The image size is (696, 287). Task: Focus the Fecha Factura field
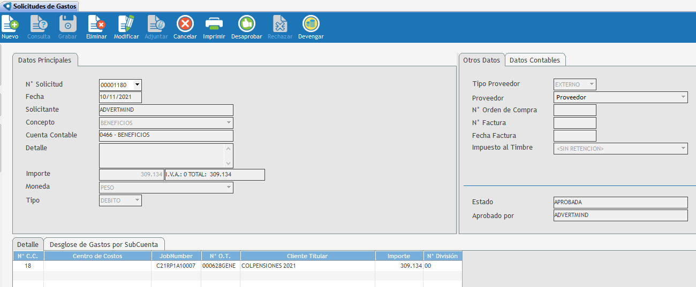coord(574,136)
